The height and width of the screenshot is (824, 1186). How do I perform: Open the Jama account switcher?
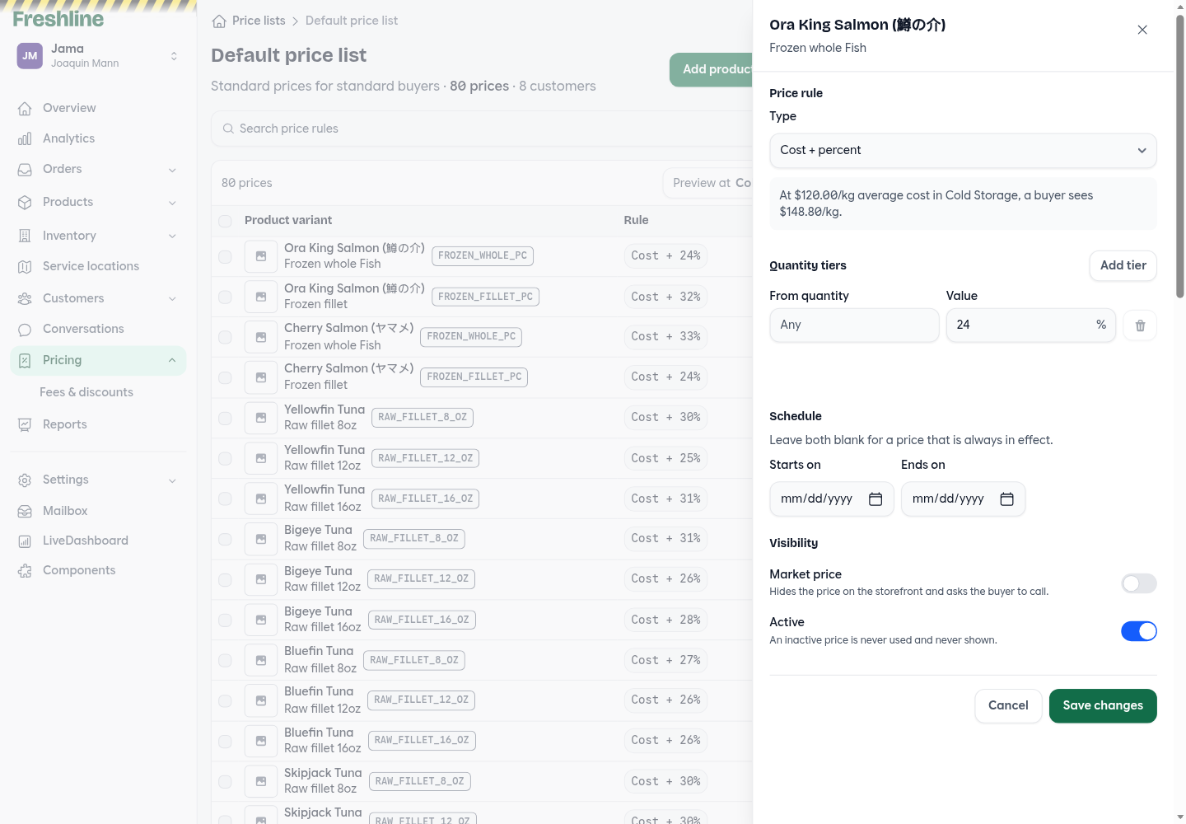coord(98,56)
